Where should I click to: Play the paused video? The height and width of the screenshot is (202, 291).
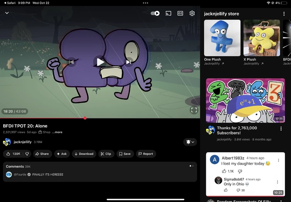pyautogui.click(x=100, y=62)
